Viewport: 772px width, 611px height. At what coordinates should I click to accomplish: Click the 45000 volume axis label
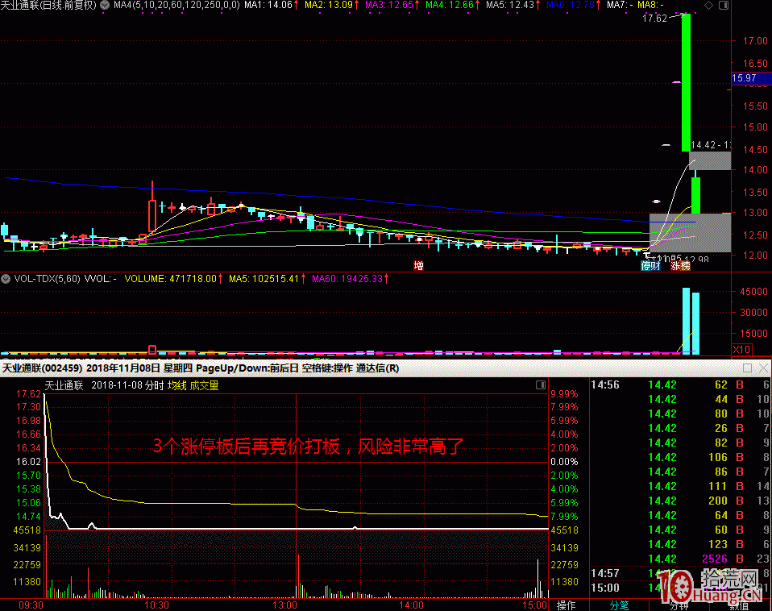[x=753, y=292]
